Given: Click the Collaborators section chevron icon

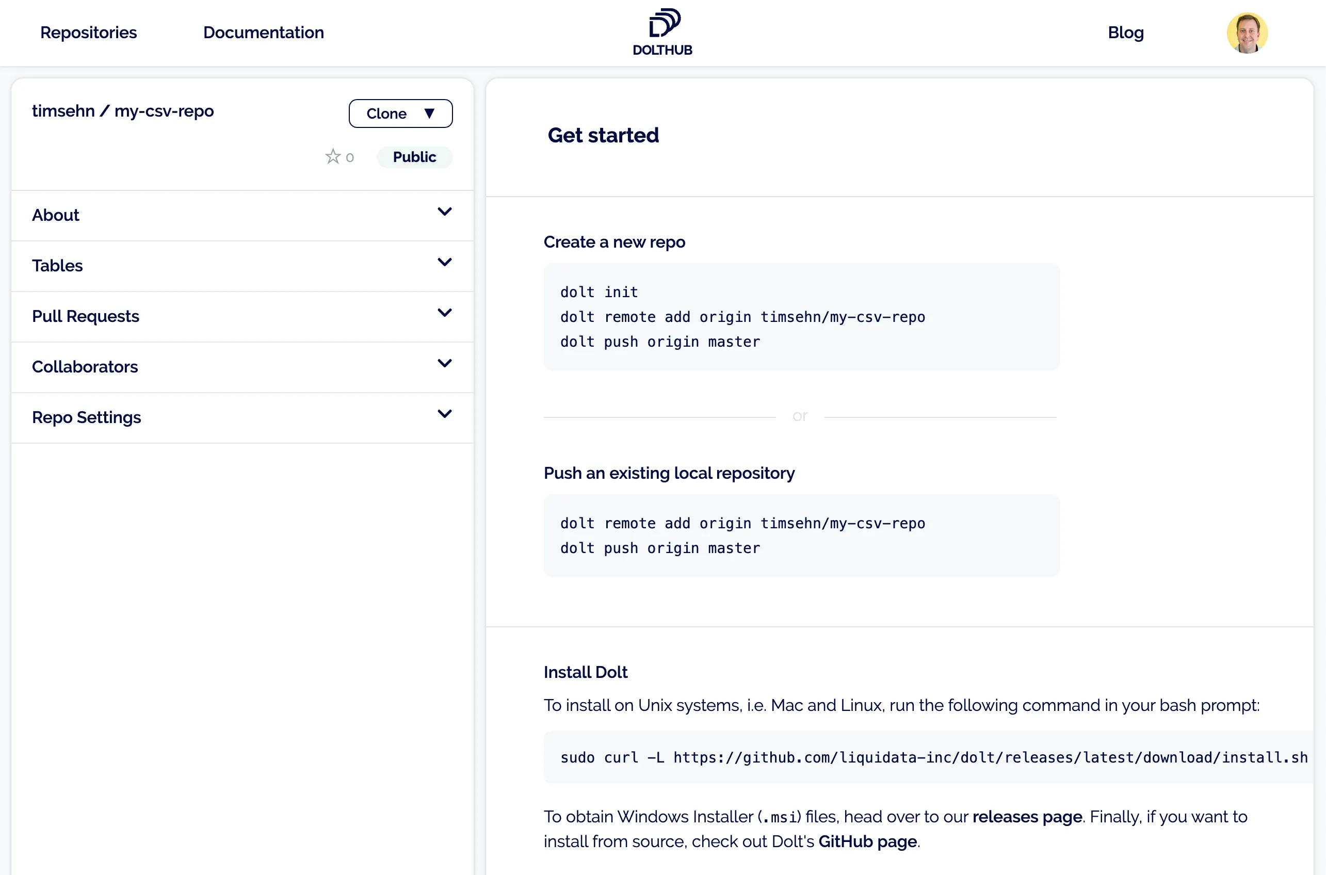Looking at the screenshot, I should (445, 363).
